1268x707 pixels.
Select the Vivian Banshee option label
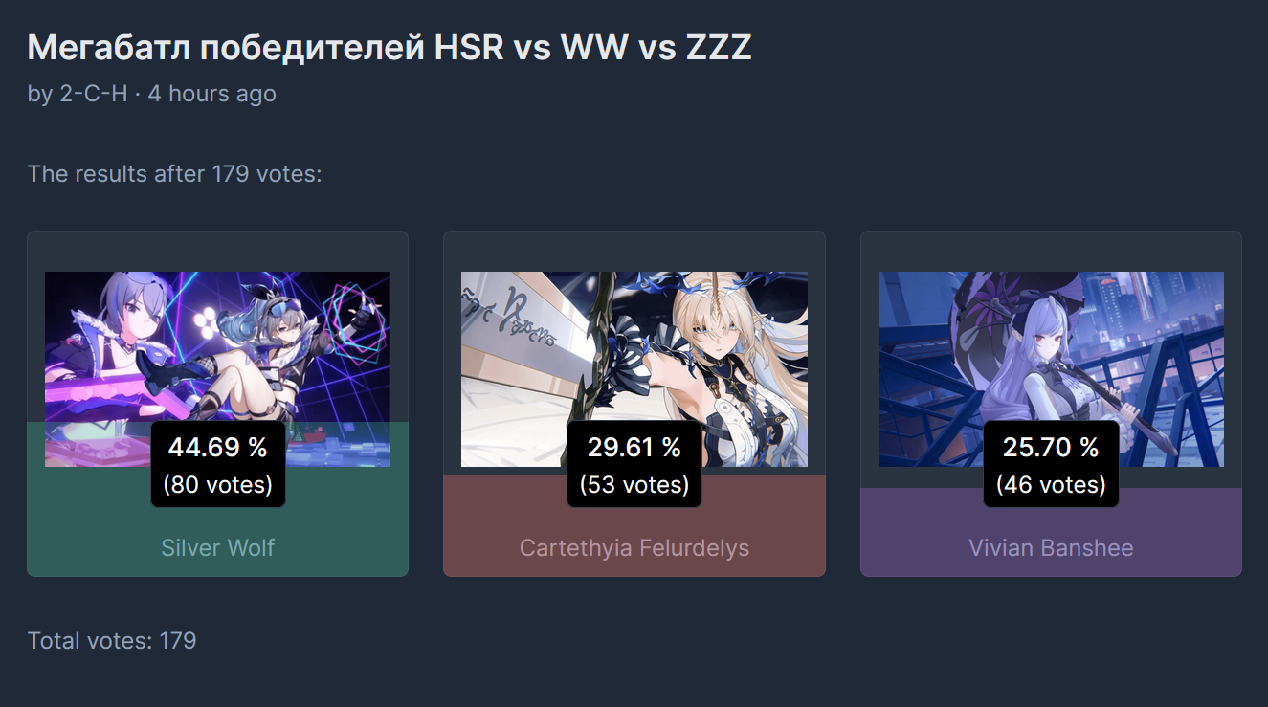click(x=1051, y=548)
